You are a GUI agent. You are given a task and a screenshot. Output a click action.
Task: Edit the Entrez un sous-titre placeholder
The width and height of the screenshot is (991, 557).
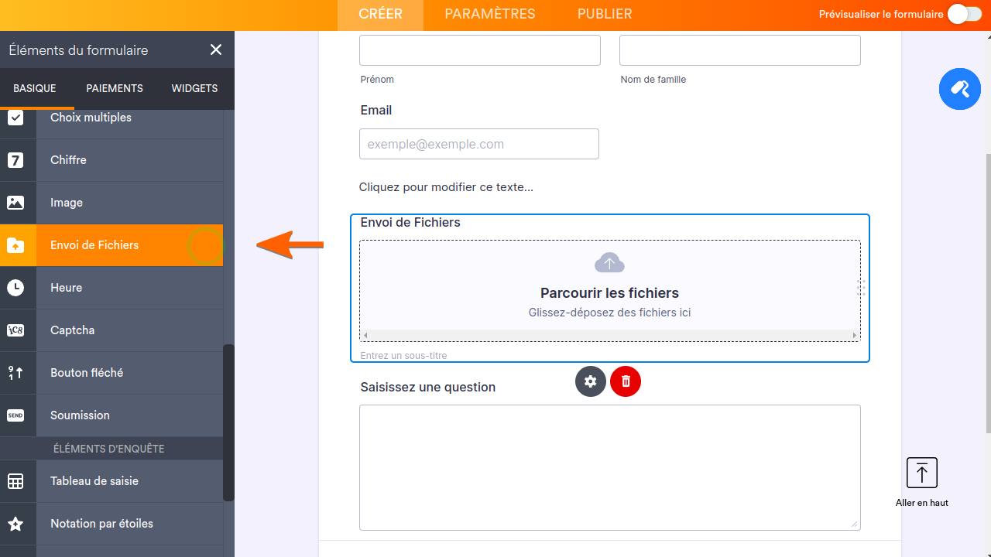click(x=403, y=356)
